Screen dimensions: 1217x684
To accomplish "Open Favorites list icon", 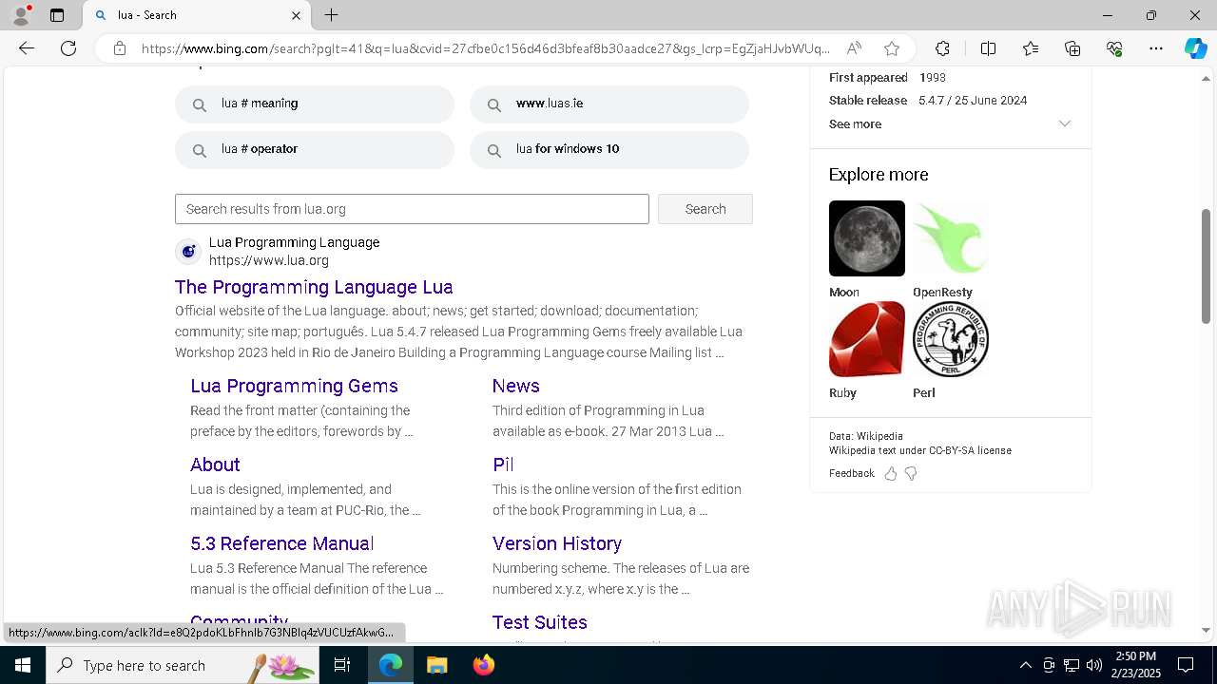I will (x=1031, y=48).
